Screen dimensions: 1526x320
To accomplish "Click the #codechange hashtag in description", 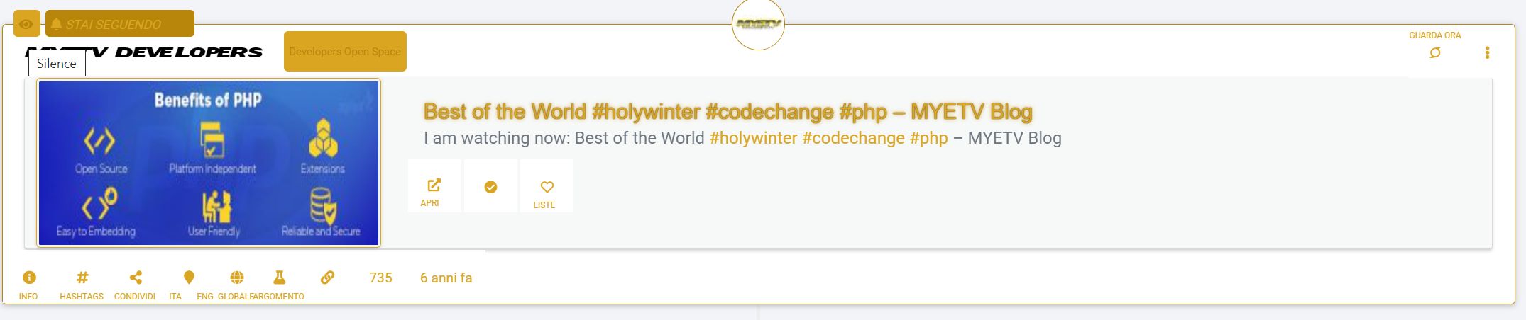I will pos(853,138).
